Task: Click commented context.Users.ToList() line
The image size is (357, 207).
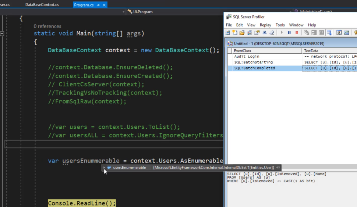Action: coord(114,127)
